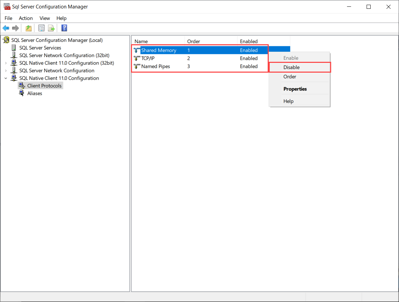
Task: Open the View menu
Action: point(45,18)
